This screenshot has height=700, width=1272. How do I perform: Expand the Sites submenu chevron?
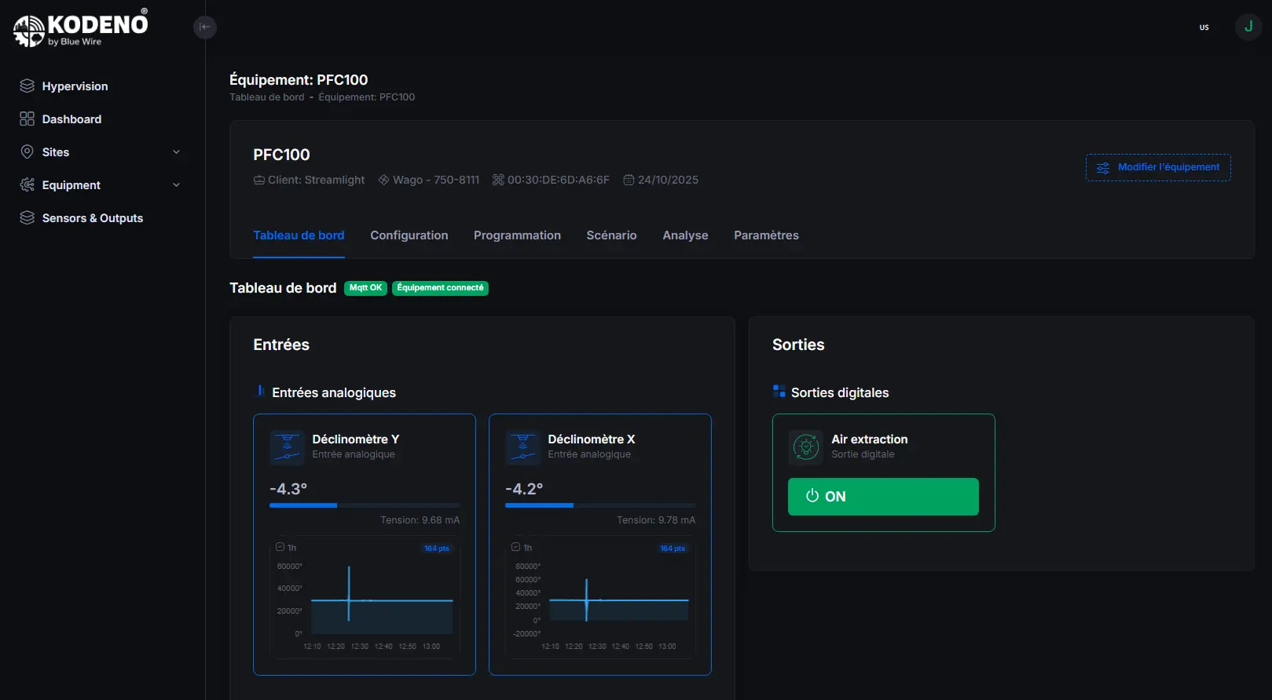coord(176,152)
